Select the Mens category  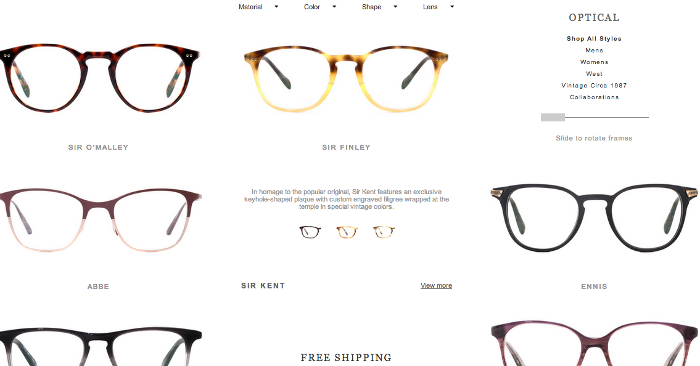coord(594,51)
